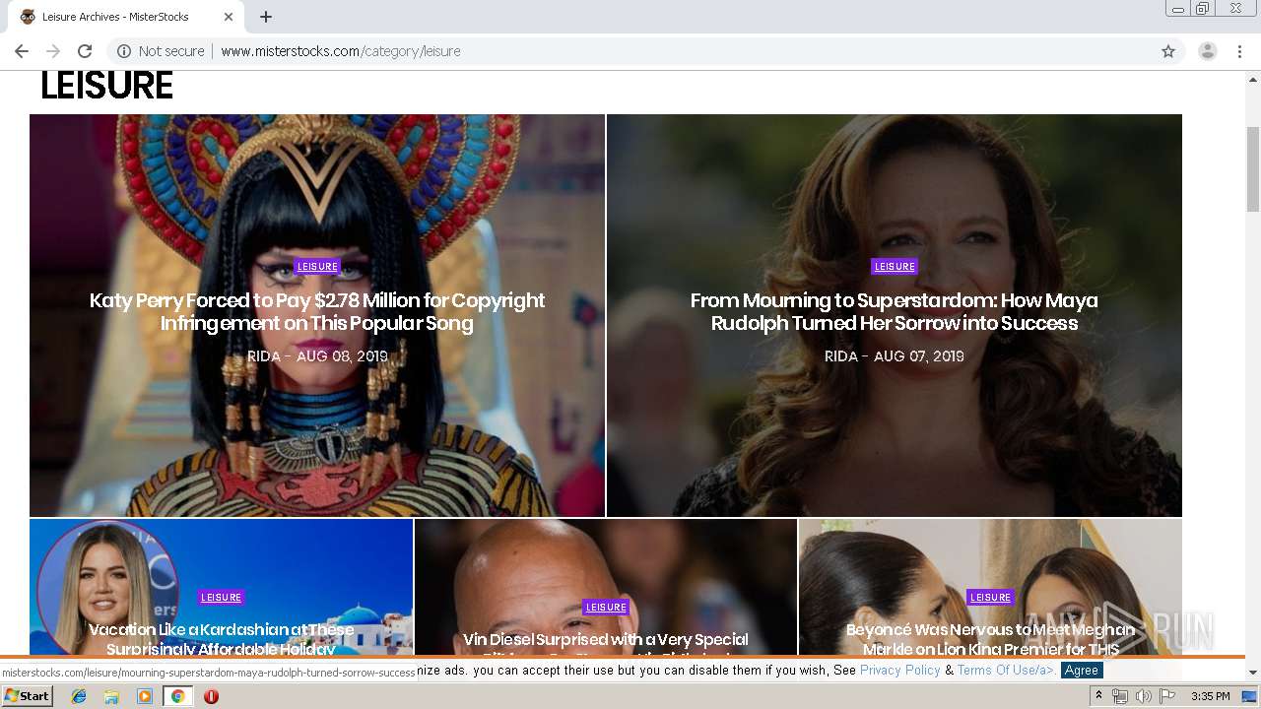
Task: Click LEISURE tag on Beyoncé card
Action: [990, 597]
